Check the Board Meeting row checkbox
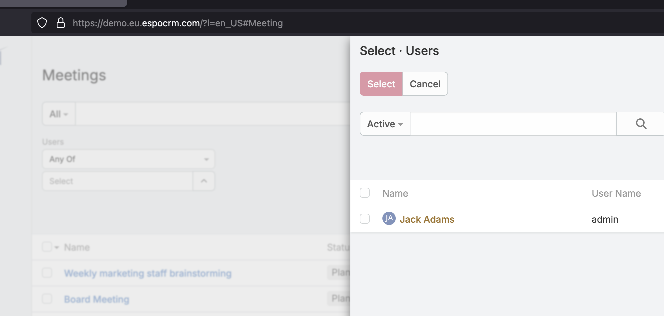This screenshot has height=316, width=664. coord(47,299)
